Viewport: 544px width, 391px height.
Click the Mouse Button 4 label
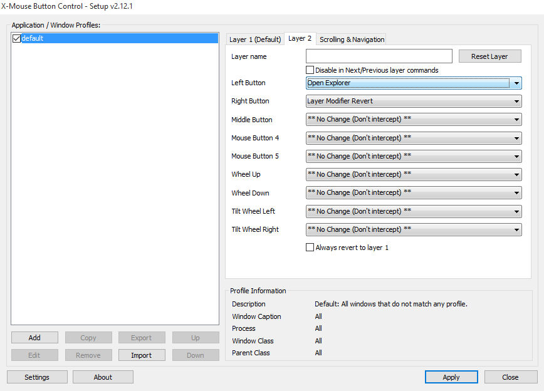[x=255, y=138]
